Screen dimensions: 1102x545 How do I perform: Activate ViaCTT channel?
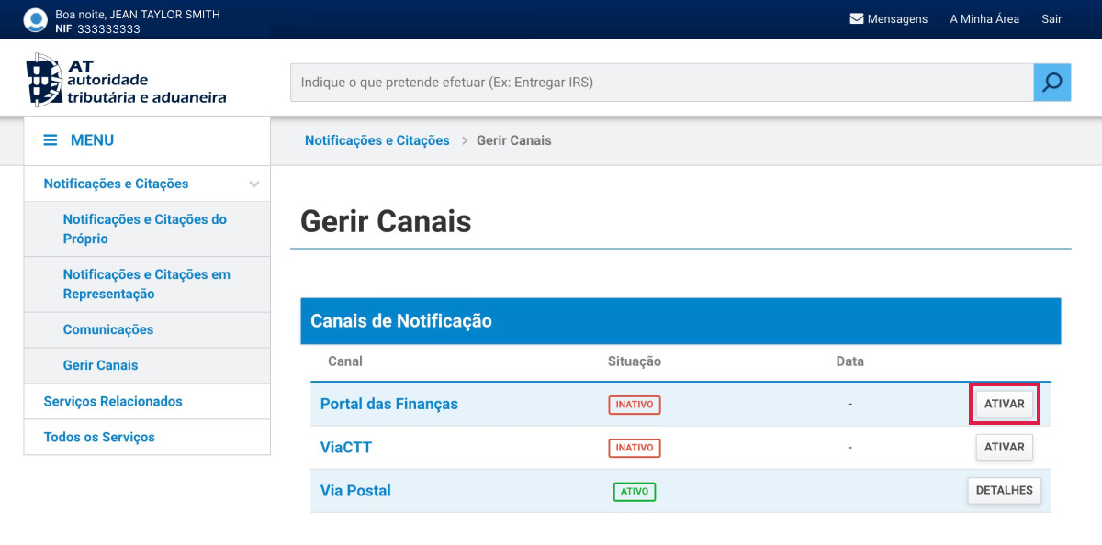[x=1004, y=448]
